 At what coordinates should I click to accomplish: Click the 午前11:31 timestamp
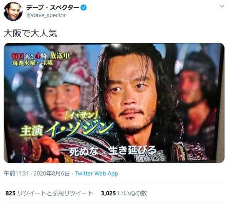pos(16,174)
